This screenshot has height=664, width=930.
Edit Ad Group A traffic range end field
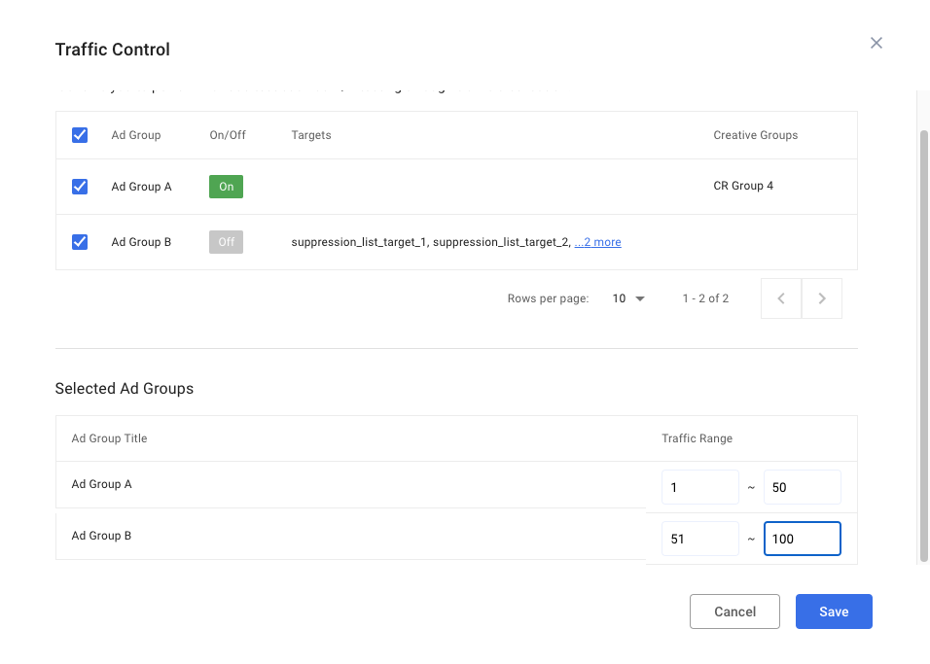pos(802,487)
